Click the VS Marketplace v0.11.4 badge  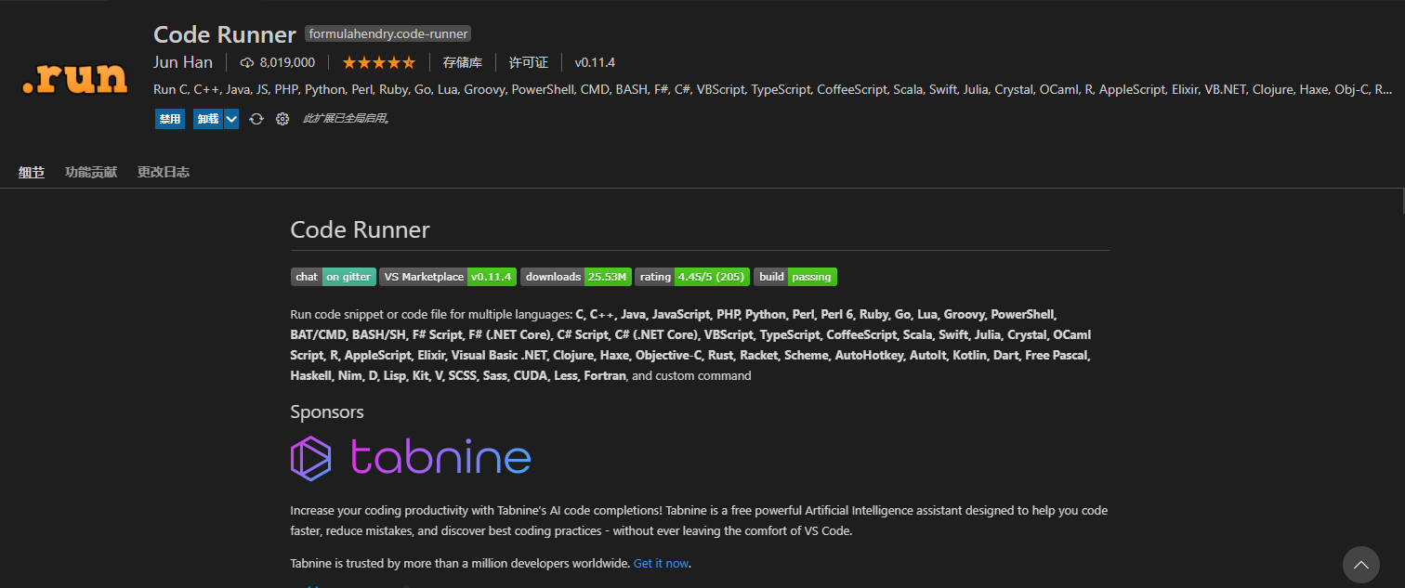coord(448,277)
